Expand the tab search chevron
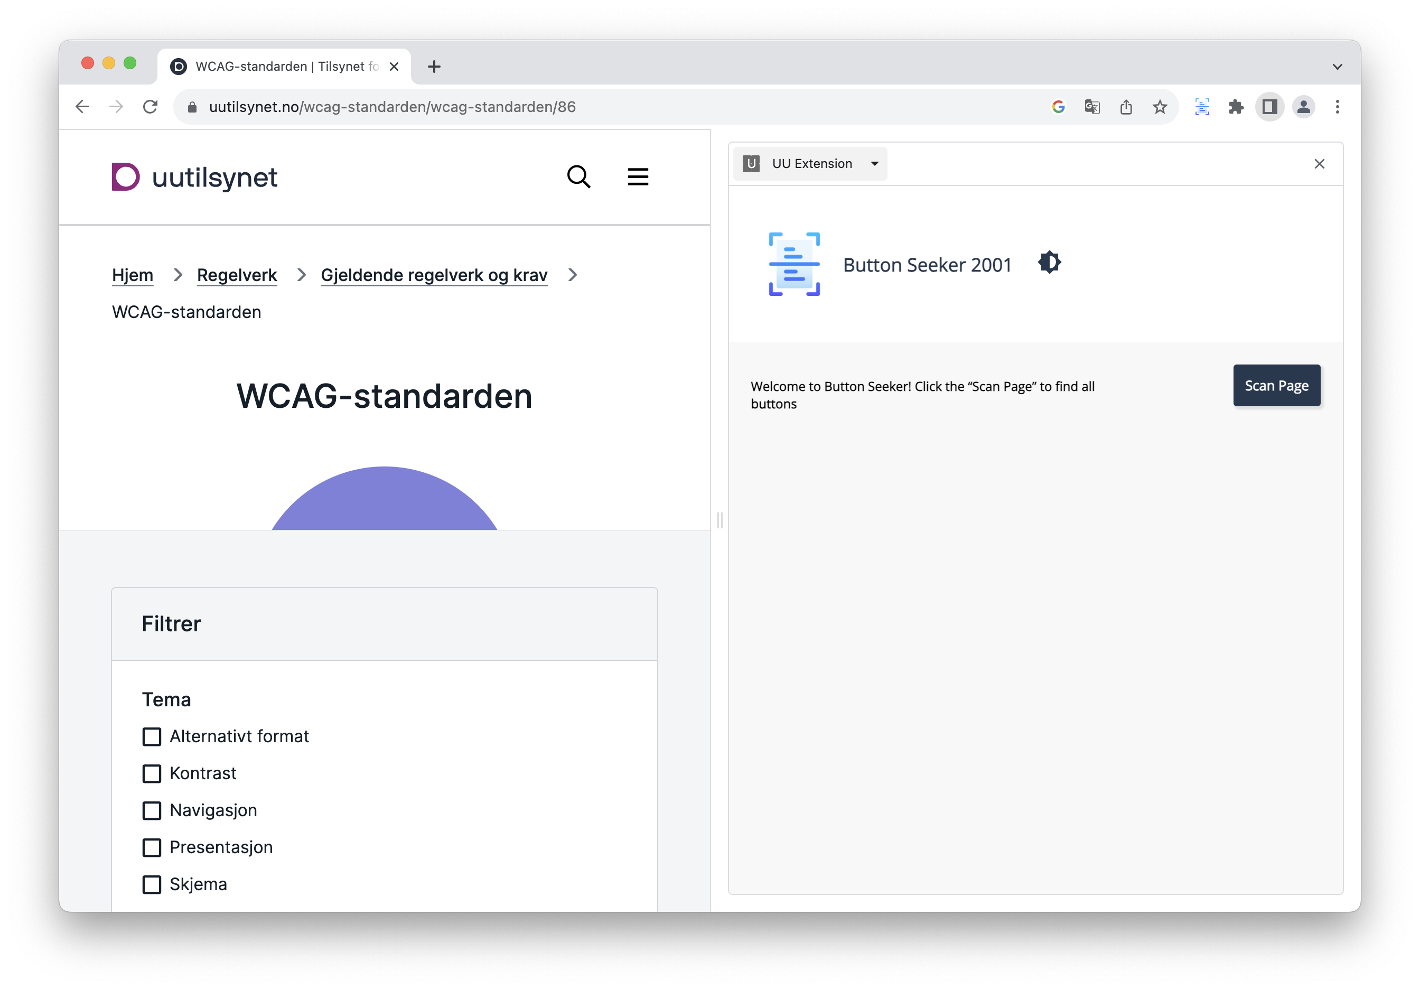The width and height of the screenshot is (1420, 990). pos(1337,67)
